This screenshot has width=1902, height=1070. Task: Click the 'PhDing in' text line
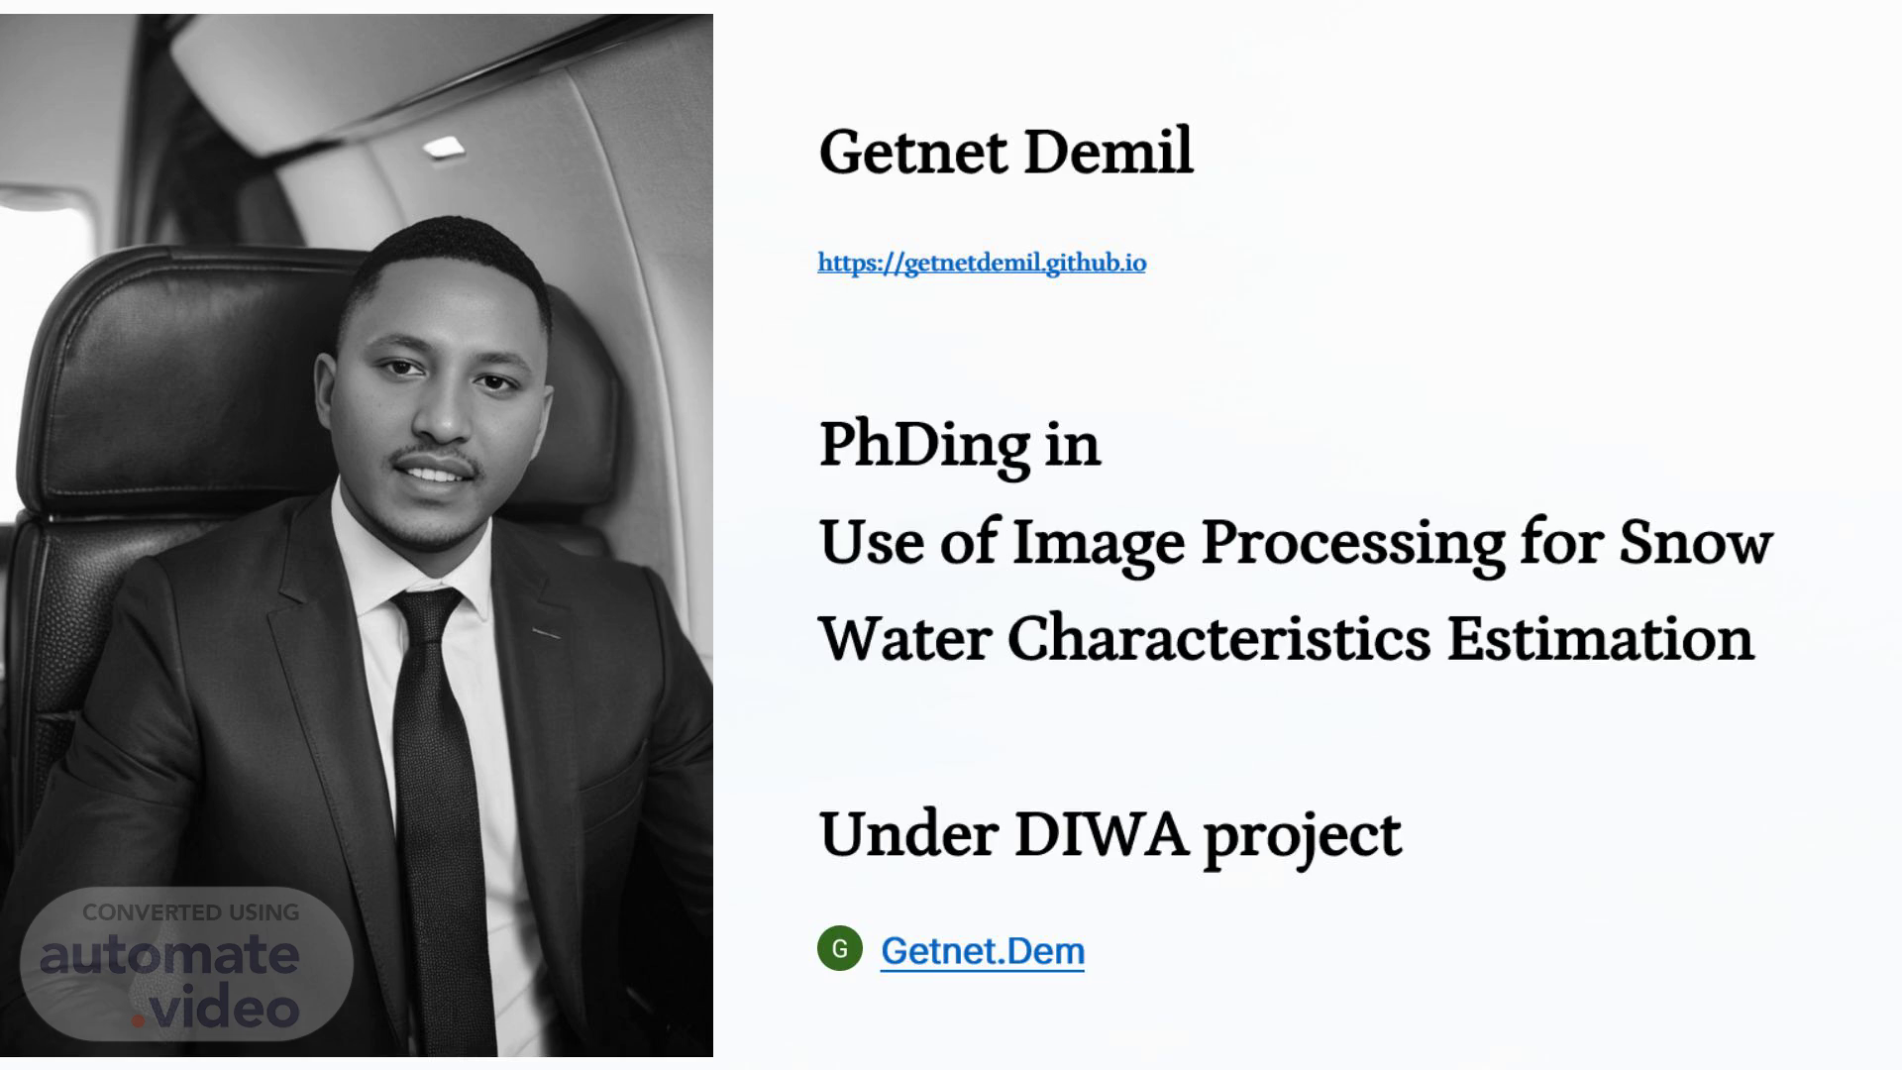(960, 445)
